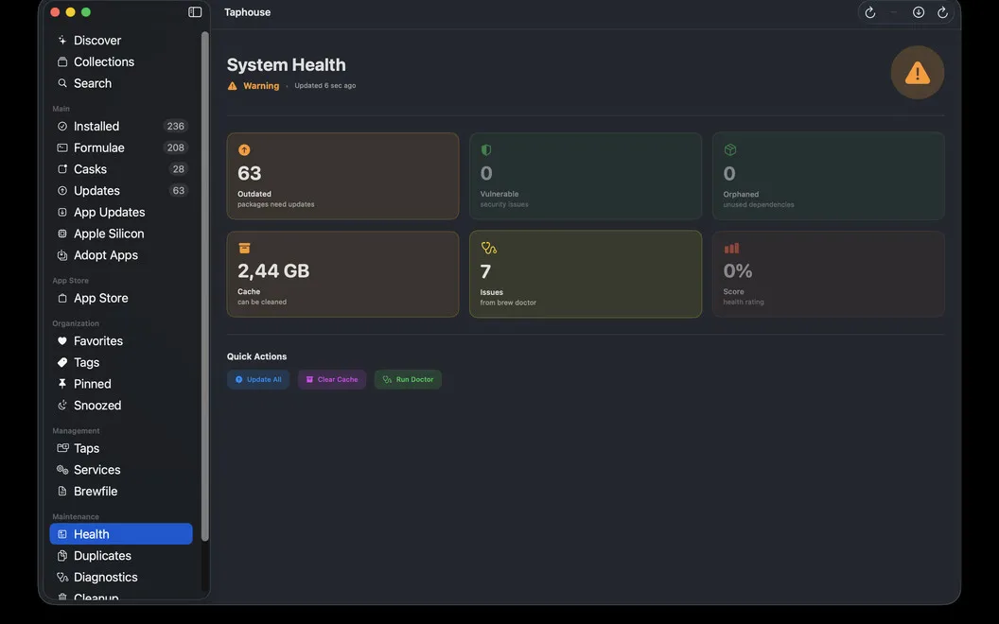Image resolution: width=999 pixels, height=624 pixels.
Task: Click the Search magnifier icon in sidebar
Action: [62, 83]
